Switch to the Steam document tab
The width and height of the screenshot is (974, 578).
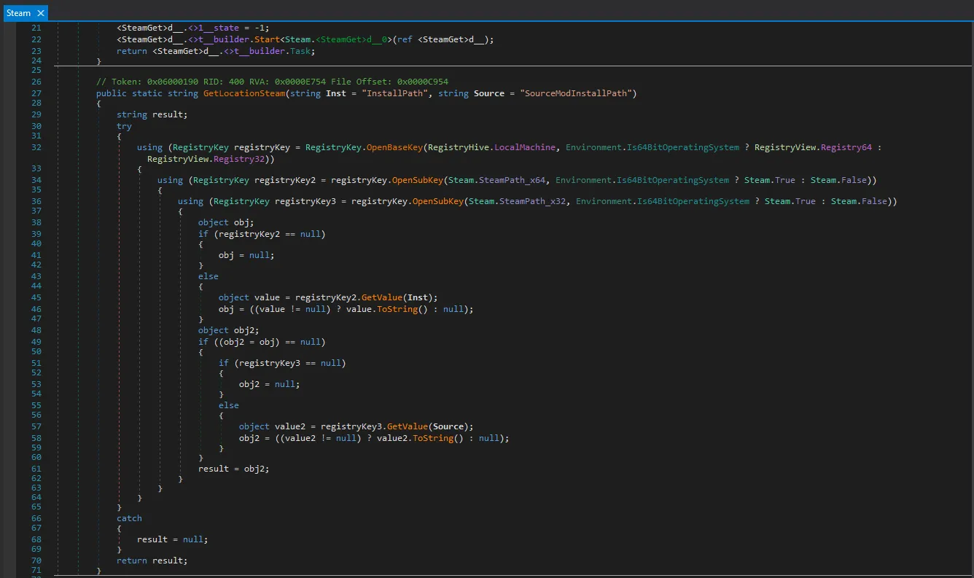pyautogui.click(x=18, y=12)
